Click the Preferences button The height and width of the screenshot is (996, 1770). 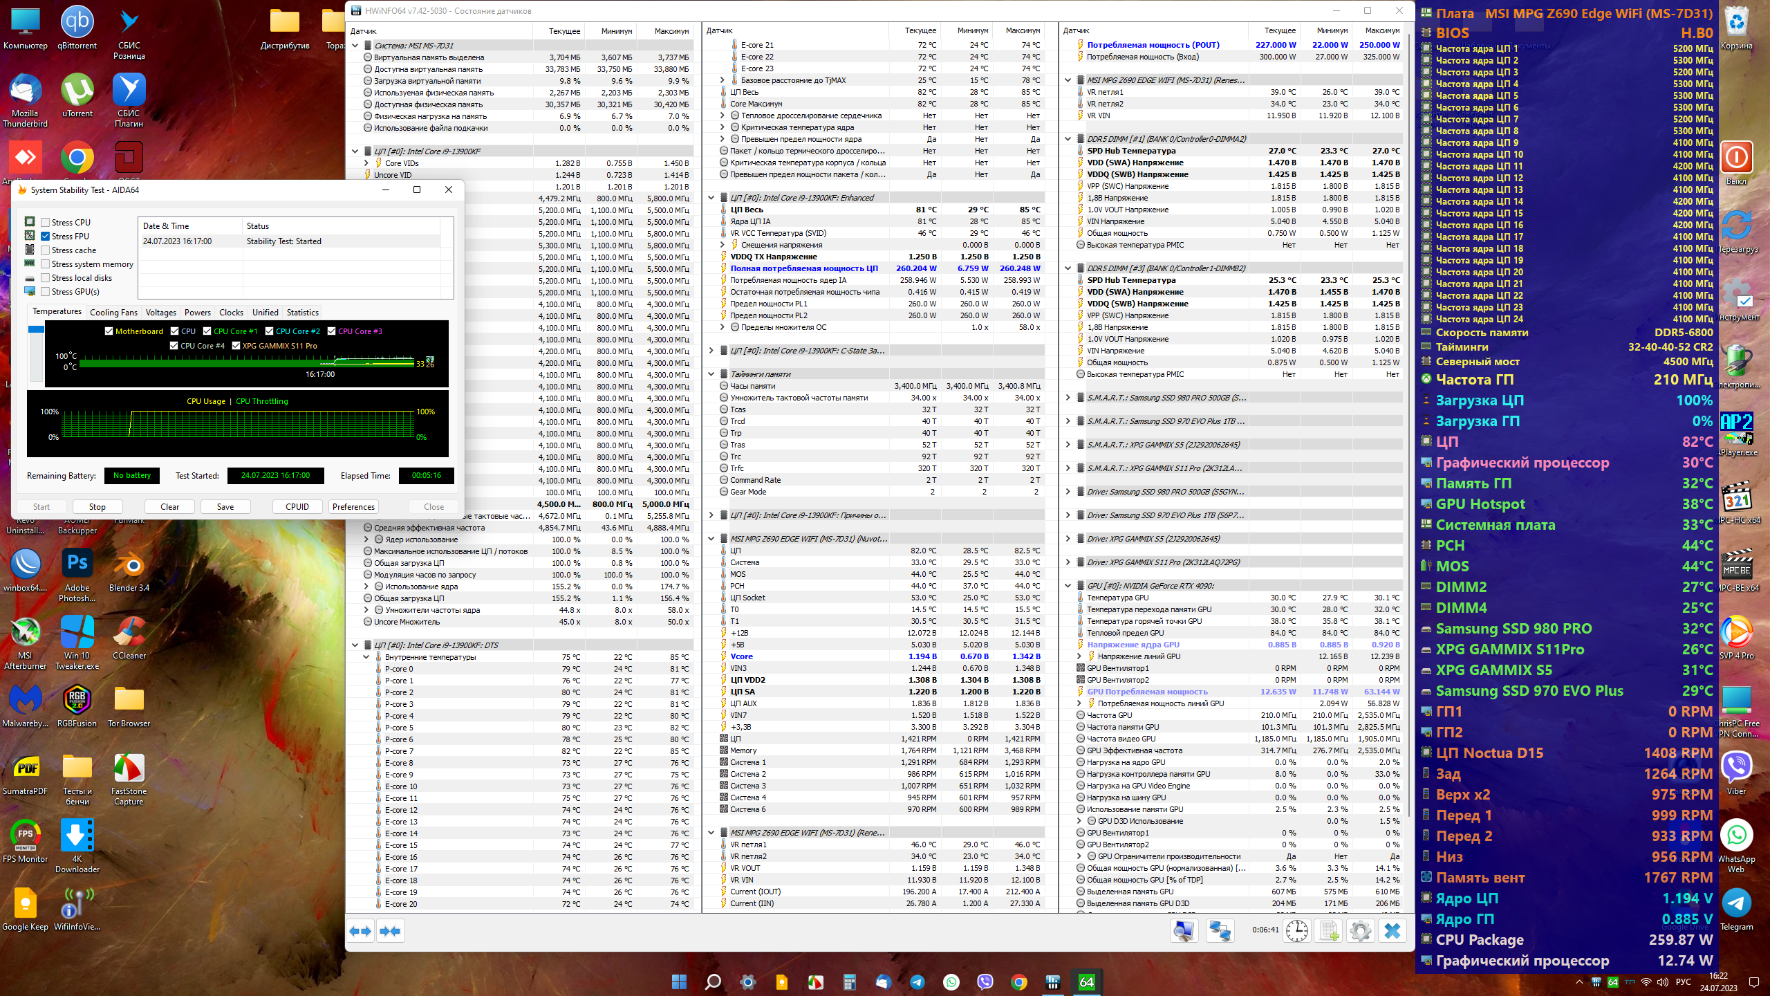[353, 507]
